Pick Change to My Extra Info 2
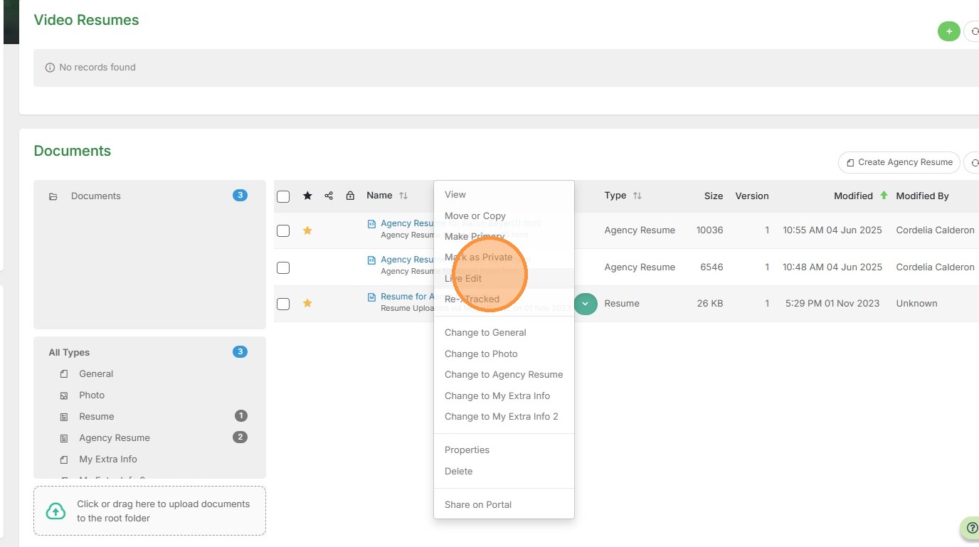979x547 pixels. (504, 416)
